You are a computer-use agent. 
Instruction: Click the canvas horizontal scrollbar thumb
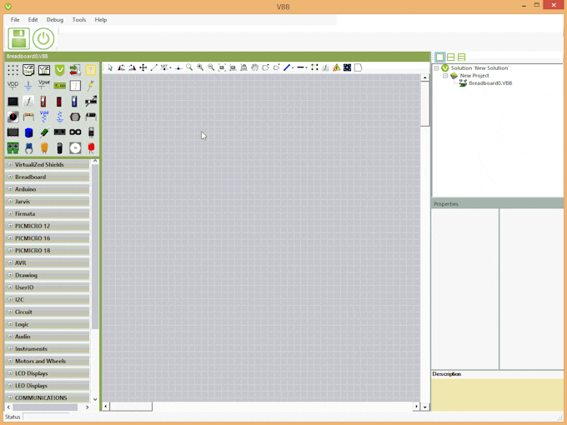[131, 407]
